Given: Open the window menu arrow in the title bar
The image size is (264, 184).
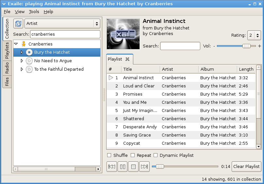Looking at the screenshot, I should coord(4,4).
